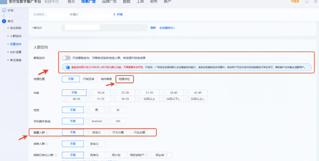Viewport: 319px width, 161px height.
Task: Open the 数据 nav tab
Action: (x=127, y=1)
